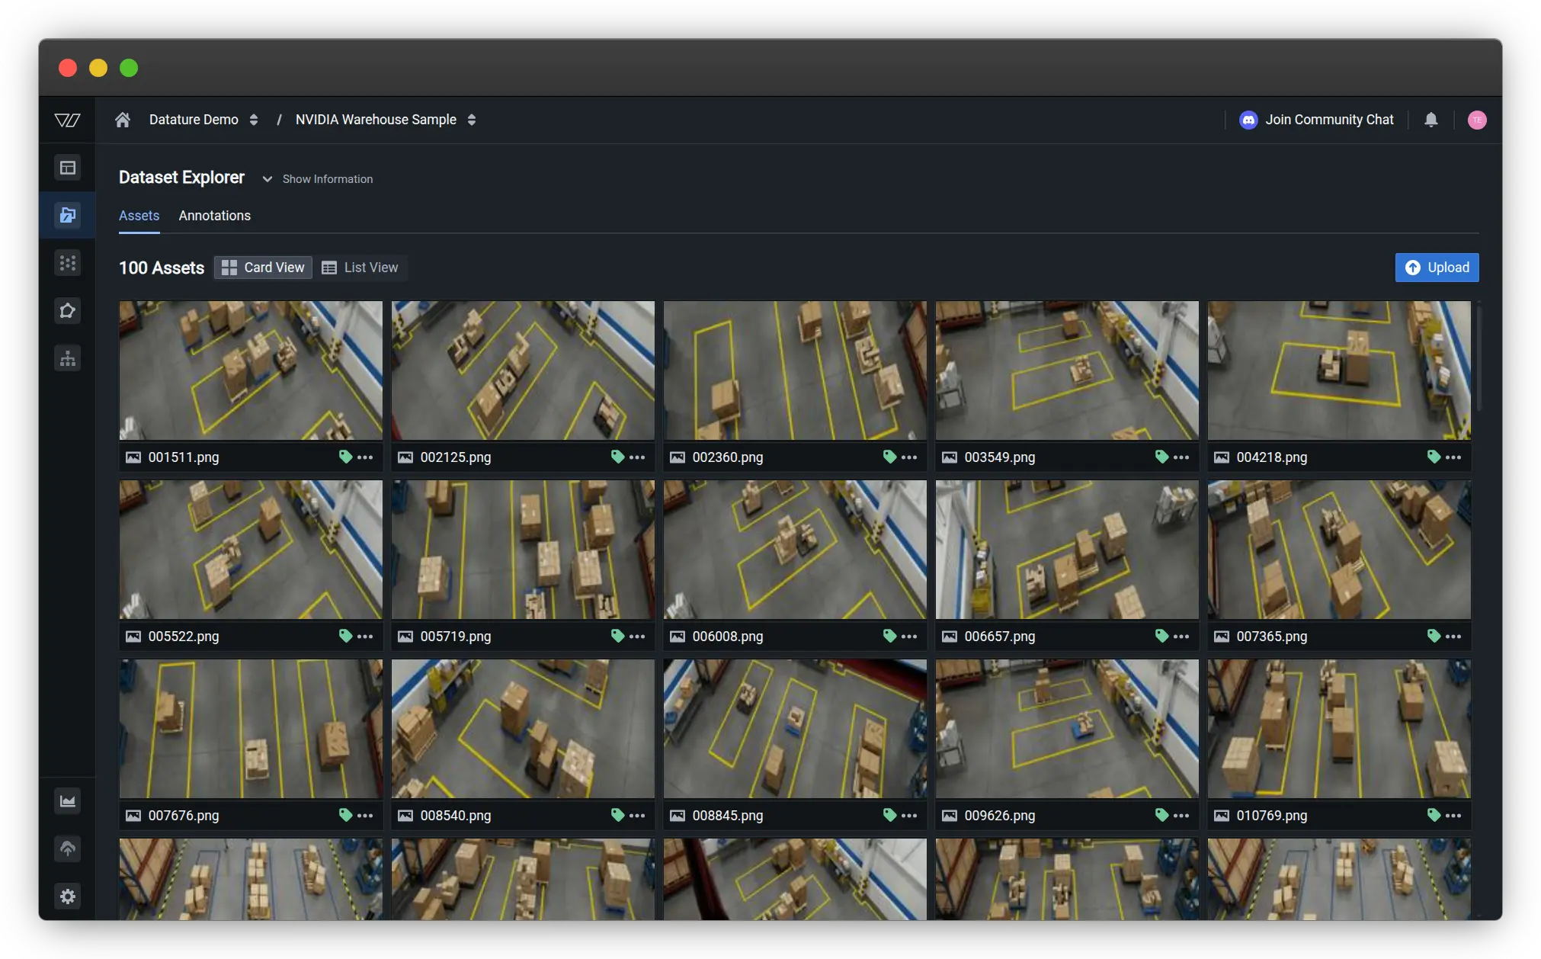Image resolution: width=1541 pixels, height=959 pixels.
Task: Switch to List View
Action: pyautogui.click(x=360, y=268)
